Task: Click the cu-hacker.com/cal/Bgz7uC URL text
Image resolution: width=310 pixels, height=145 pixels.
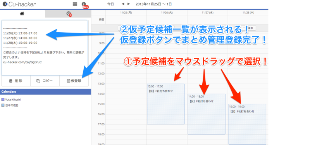Action: click(22, 62)
